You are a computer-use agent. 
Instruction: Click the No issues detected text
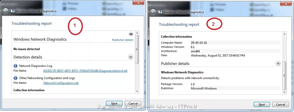pyautogui.click(x=27, y=49)
